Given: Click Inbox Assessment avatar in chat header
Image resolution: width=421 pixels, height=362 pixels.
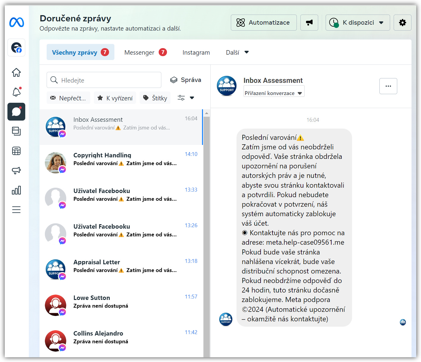Looking at the screenshot, I should tap(227, 86).
